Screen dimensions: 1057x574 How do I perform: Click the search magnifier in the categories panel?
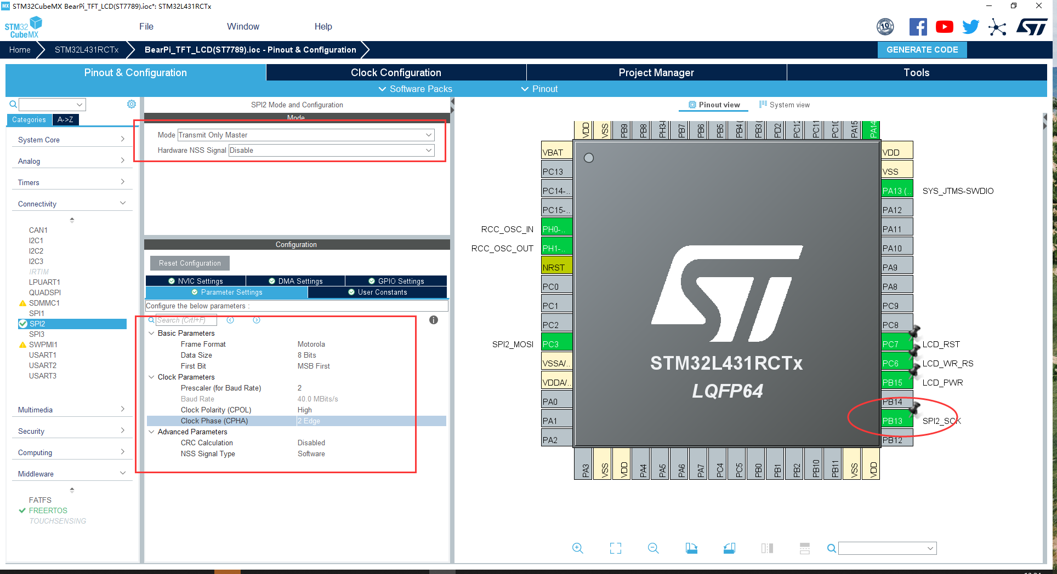[13, 104]
